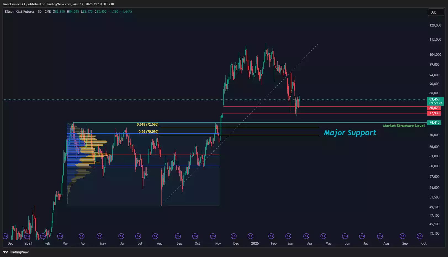Image resolution: width=448 pixels, height=257 pixels.
Task: Click the TradingView text link at the bottom
Action: coord(18,252)
